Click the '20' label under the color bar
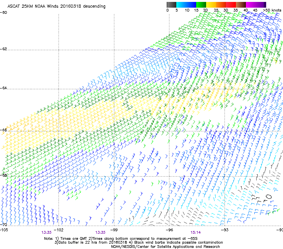 click(x=206, y=10)
